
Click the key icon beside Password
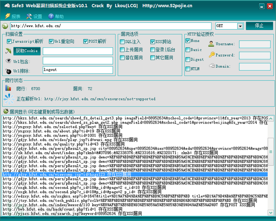212,55
